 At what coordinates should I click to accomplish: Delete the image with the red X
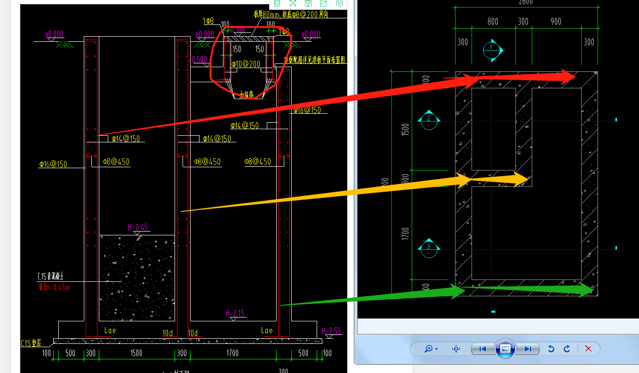[x=588, y=349]
